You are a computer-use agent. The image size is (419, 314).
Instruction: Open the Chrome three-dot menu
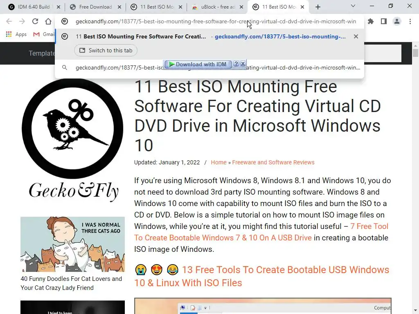click(410, 21)
